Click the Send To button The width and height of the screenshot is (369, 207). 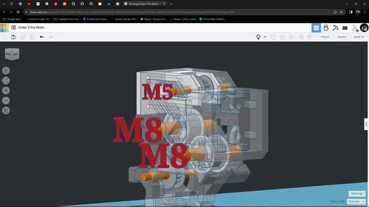coord(359,37)
